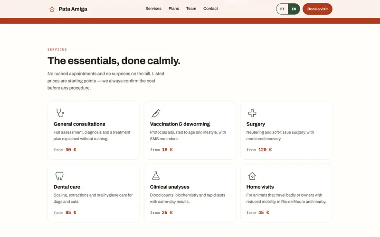
Task: Open the Team nav item
Action: tap(191, 9)
